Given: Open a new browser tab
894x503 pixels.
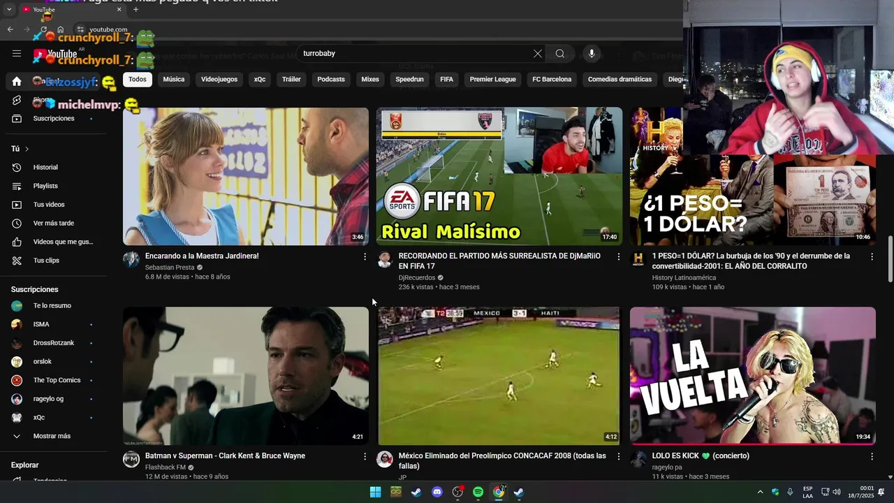Looking at the screenshot, I should coord(135,10).
